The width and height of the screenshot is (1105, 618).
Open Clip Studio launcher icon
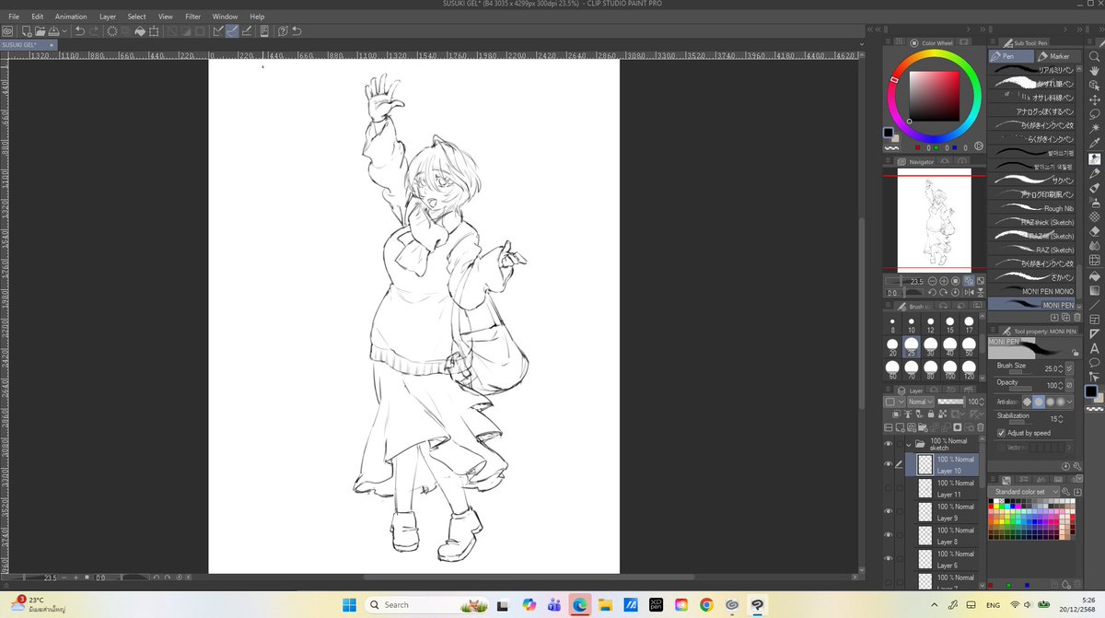(x=7, y=31)
